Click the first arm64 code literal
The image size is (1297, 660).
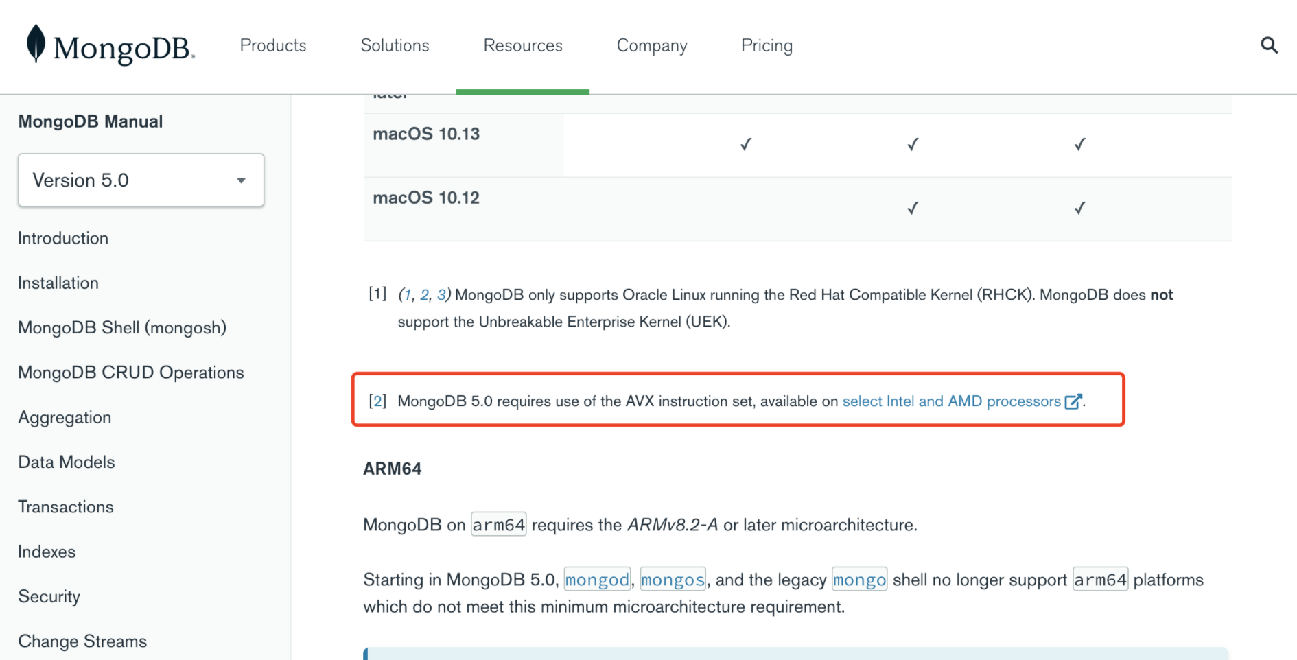click(x=498, y=526)
